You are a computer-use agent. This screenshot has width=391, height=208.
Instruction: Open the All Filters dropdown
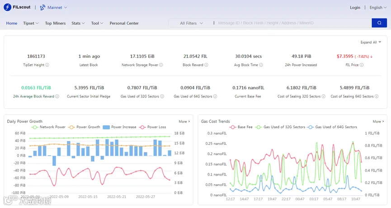(x=191, y=23)
